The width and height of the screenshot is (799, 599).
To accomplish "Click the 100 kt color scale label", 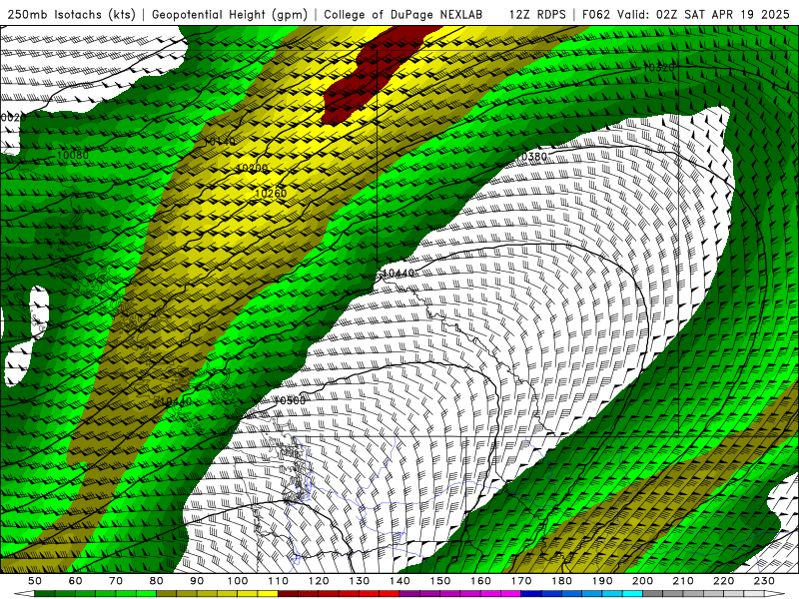I will [x=238, y=581].
